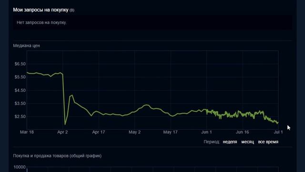This screenshot has height=172, width=305.
Task: Click the Mar 18 date label
Action: tap(27, 132)
